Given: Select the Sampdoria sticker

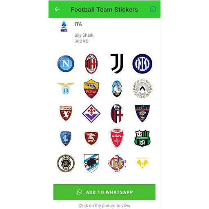Looking at the screenshot, I should tap(91, 163).
